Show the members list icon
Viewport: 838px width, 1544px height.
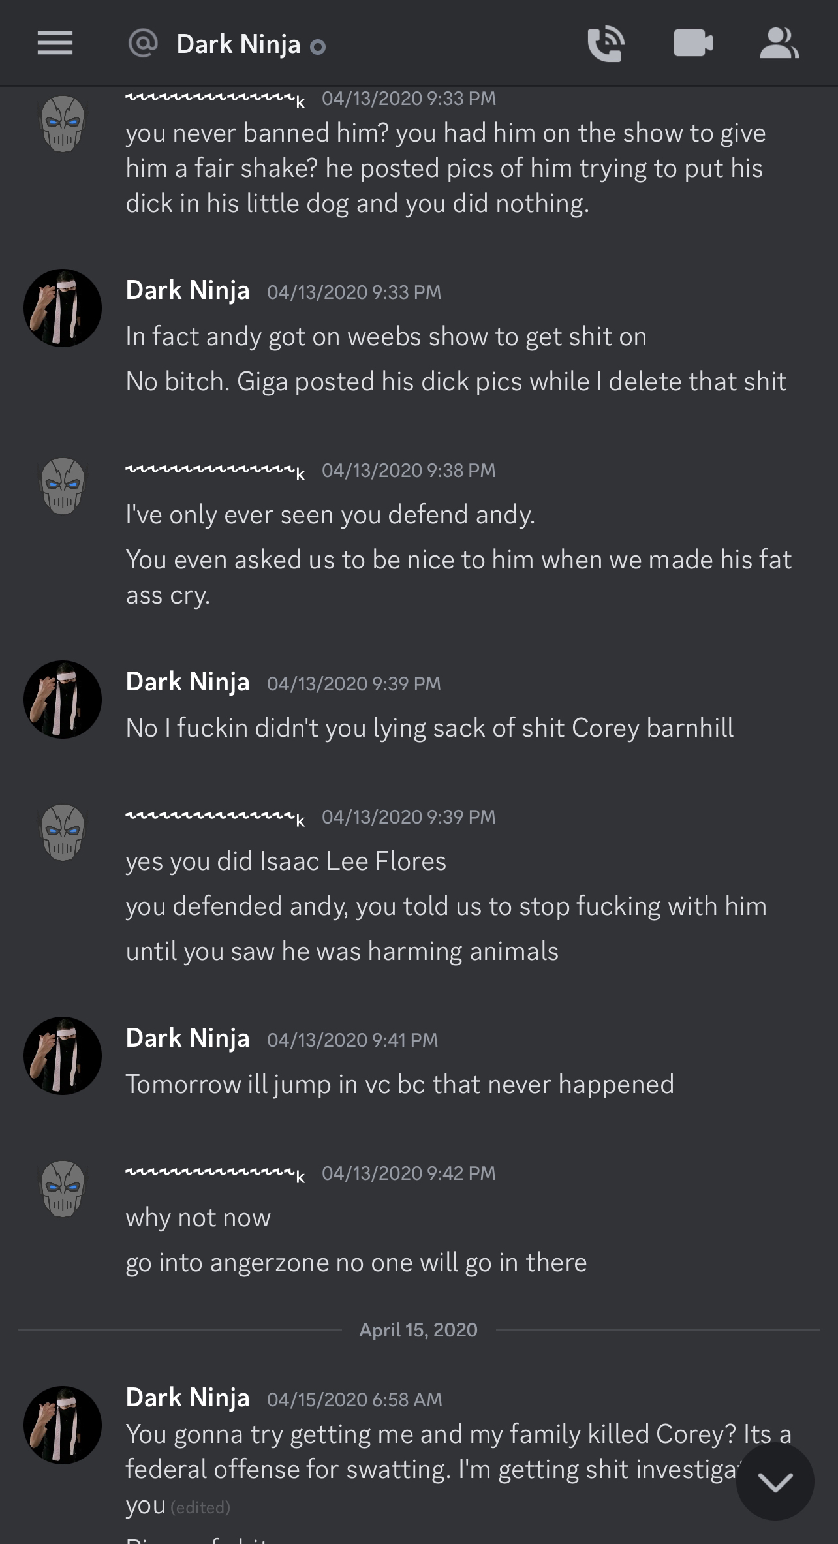[x=779, y=44]
